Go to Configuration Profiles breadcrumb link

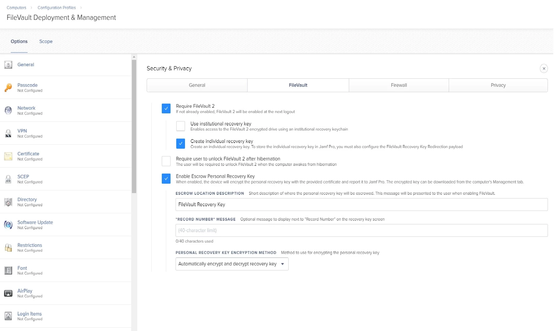coord(57,8)
